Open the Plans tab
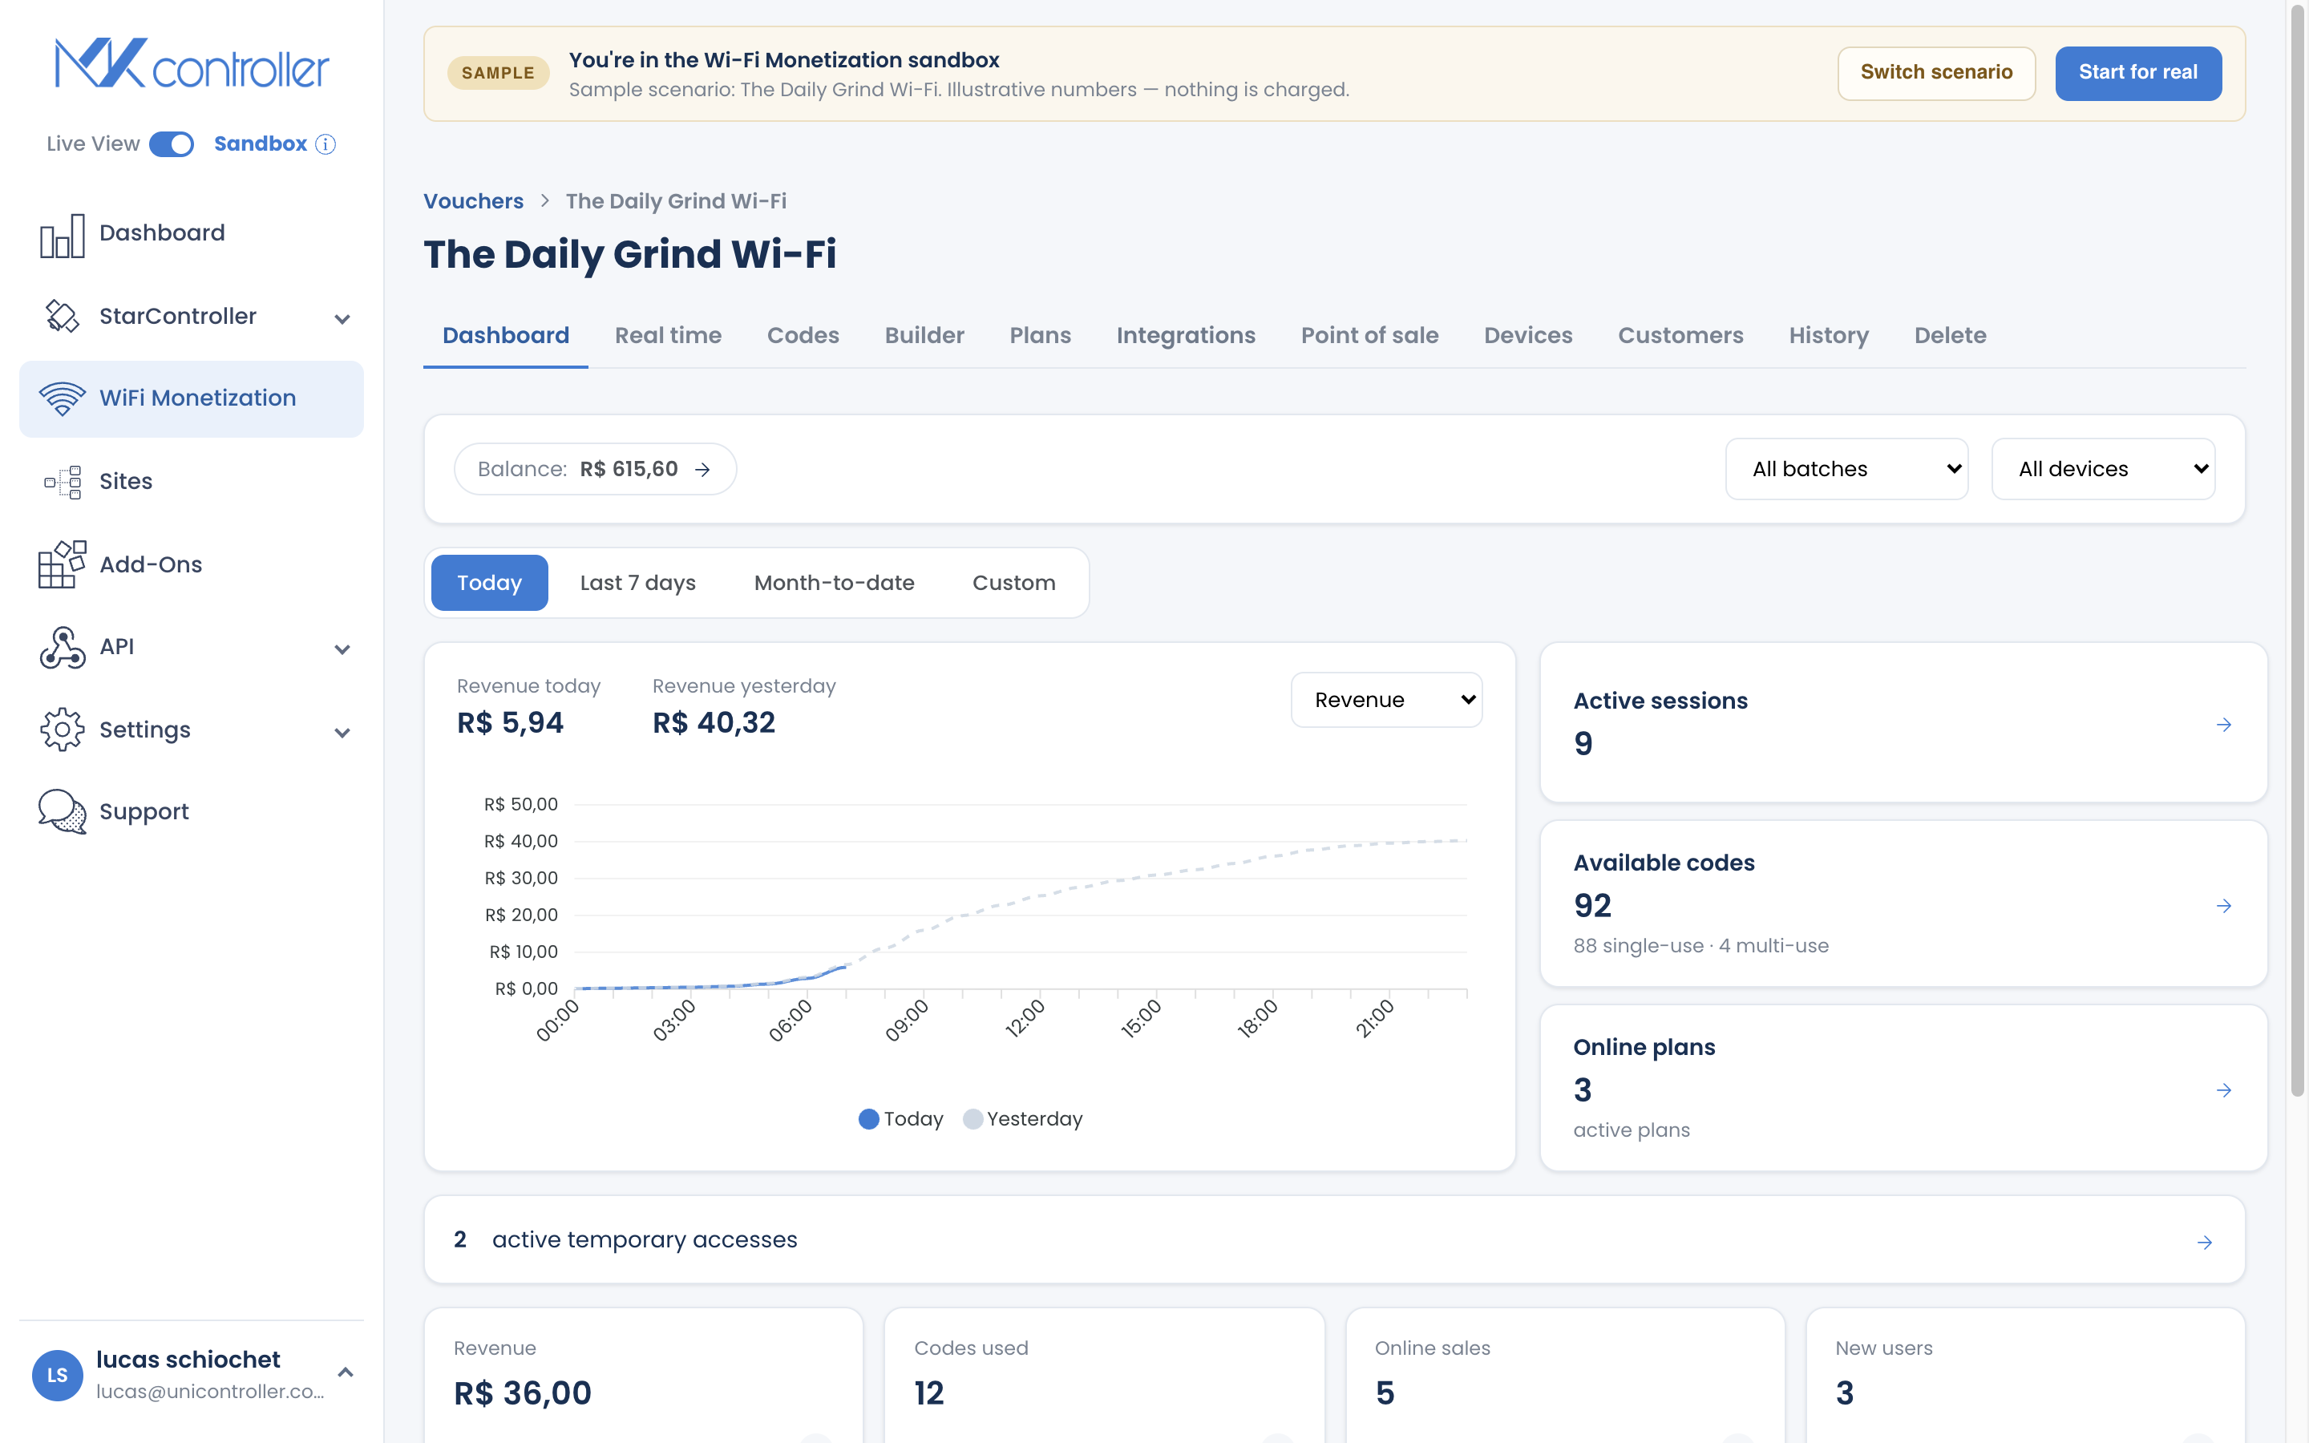The height and width of the screenshot is (1443, 2309). (1040, 336)
